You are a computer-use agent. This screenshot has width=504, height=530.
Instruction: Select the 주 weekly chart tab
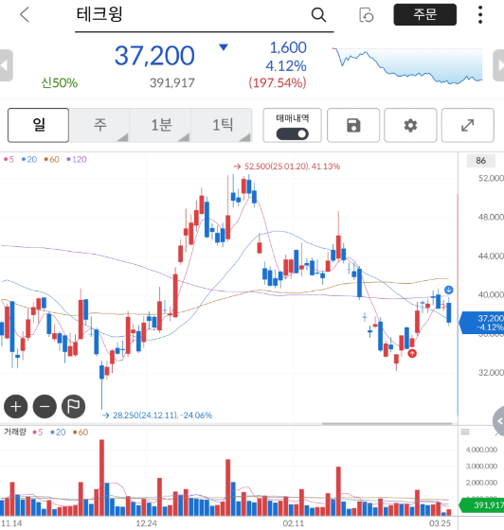point(99,125)
